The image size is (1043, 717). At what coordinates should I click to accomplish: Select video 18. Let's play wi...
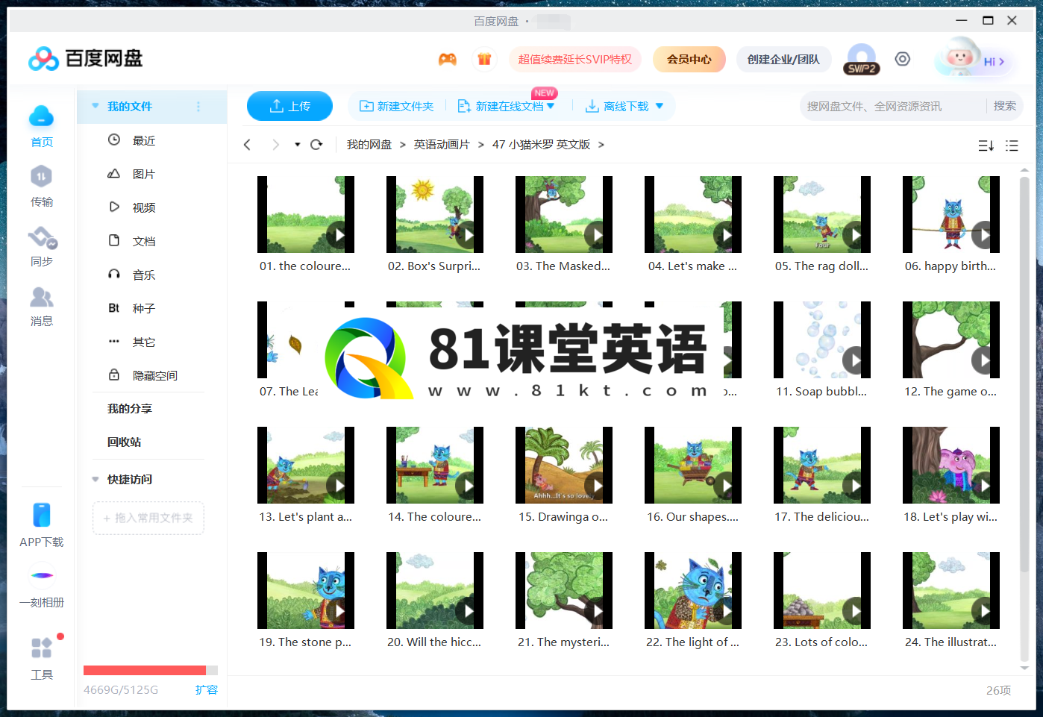click(951, 466)
